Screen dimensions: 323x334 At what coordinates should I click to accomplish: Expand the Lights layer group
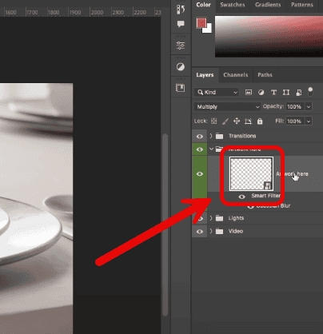[211, 218]
